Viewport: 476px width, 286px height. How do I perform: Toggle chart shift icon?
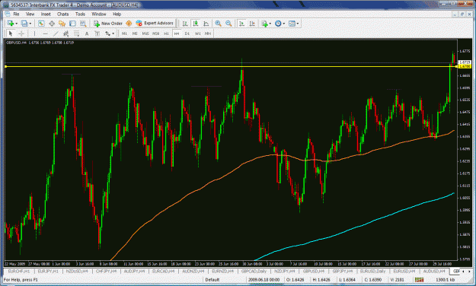tap(252, 24)
